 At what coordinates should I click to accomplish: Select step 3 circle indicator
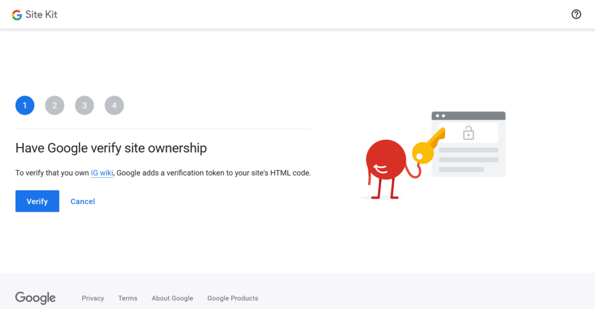tap(84, 105)
